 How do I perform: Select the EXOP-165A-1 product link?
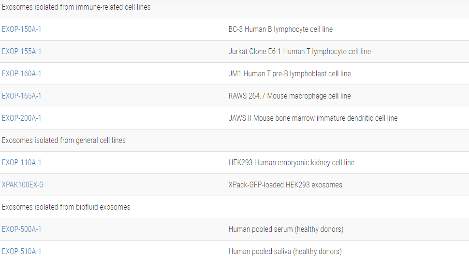pos(22,96)
